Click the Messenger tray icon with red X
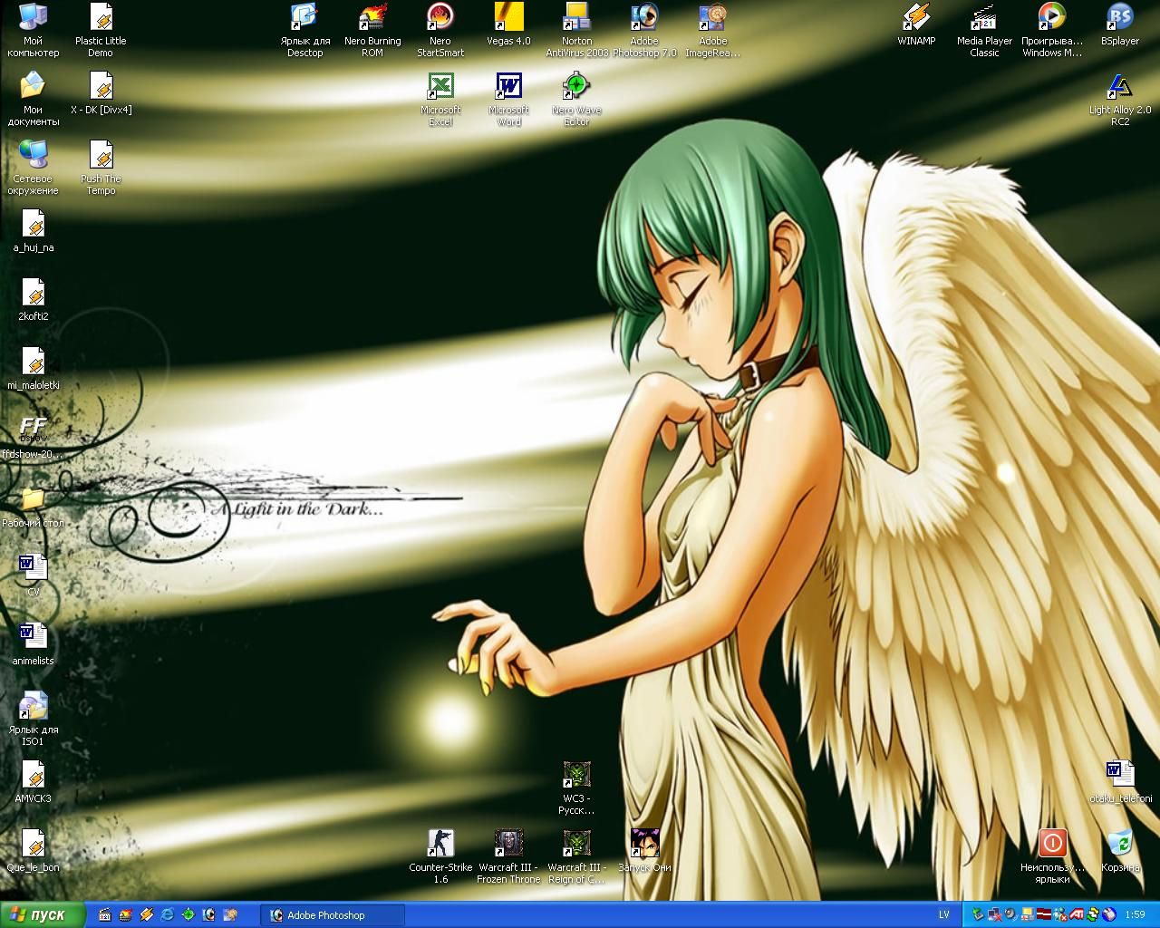 [x=1060, y=915]
